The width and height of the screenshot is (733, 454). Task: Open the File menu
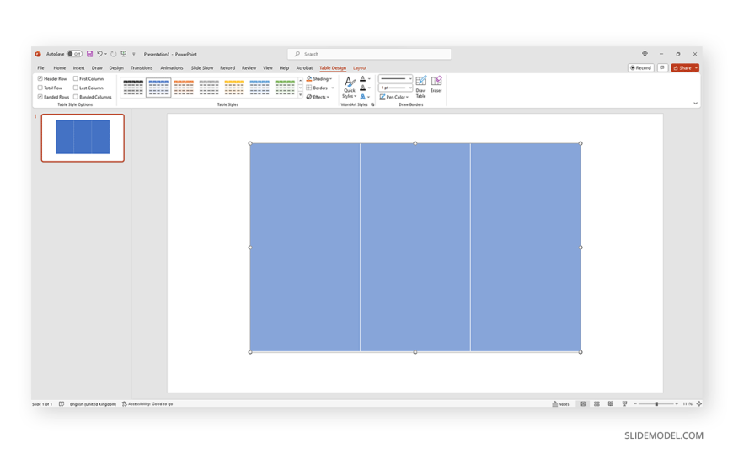pyautogui.click(x=40, y=67)
